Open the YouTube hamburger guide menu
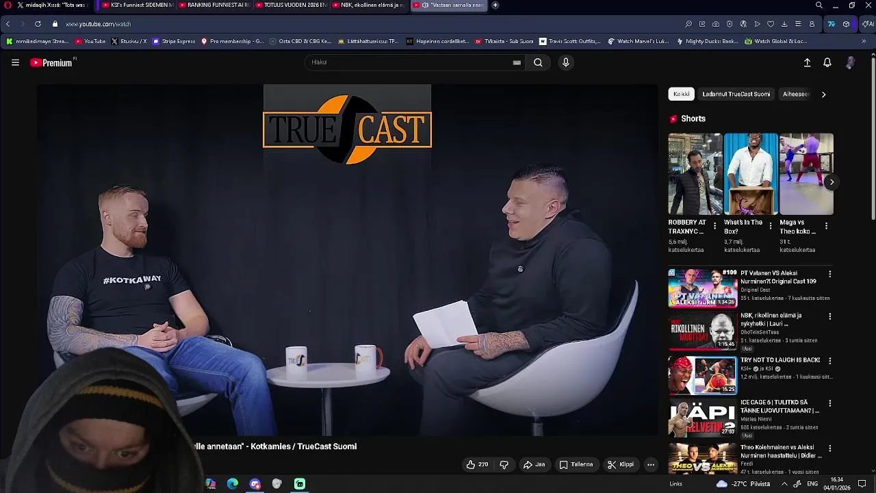This screenshot has height=493, width=876. (x=15, y=62)
